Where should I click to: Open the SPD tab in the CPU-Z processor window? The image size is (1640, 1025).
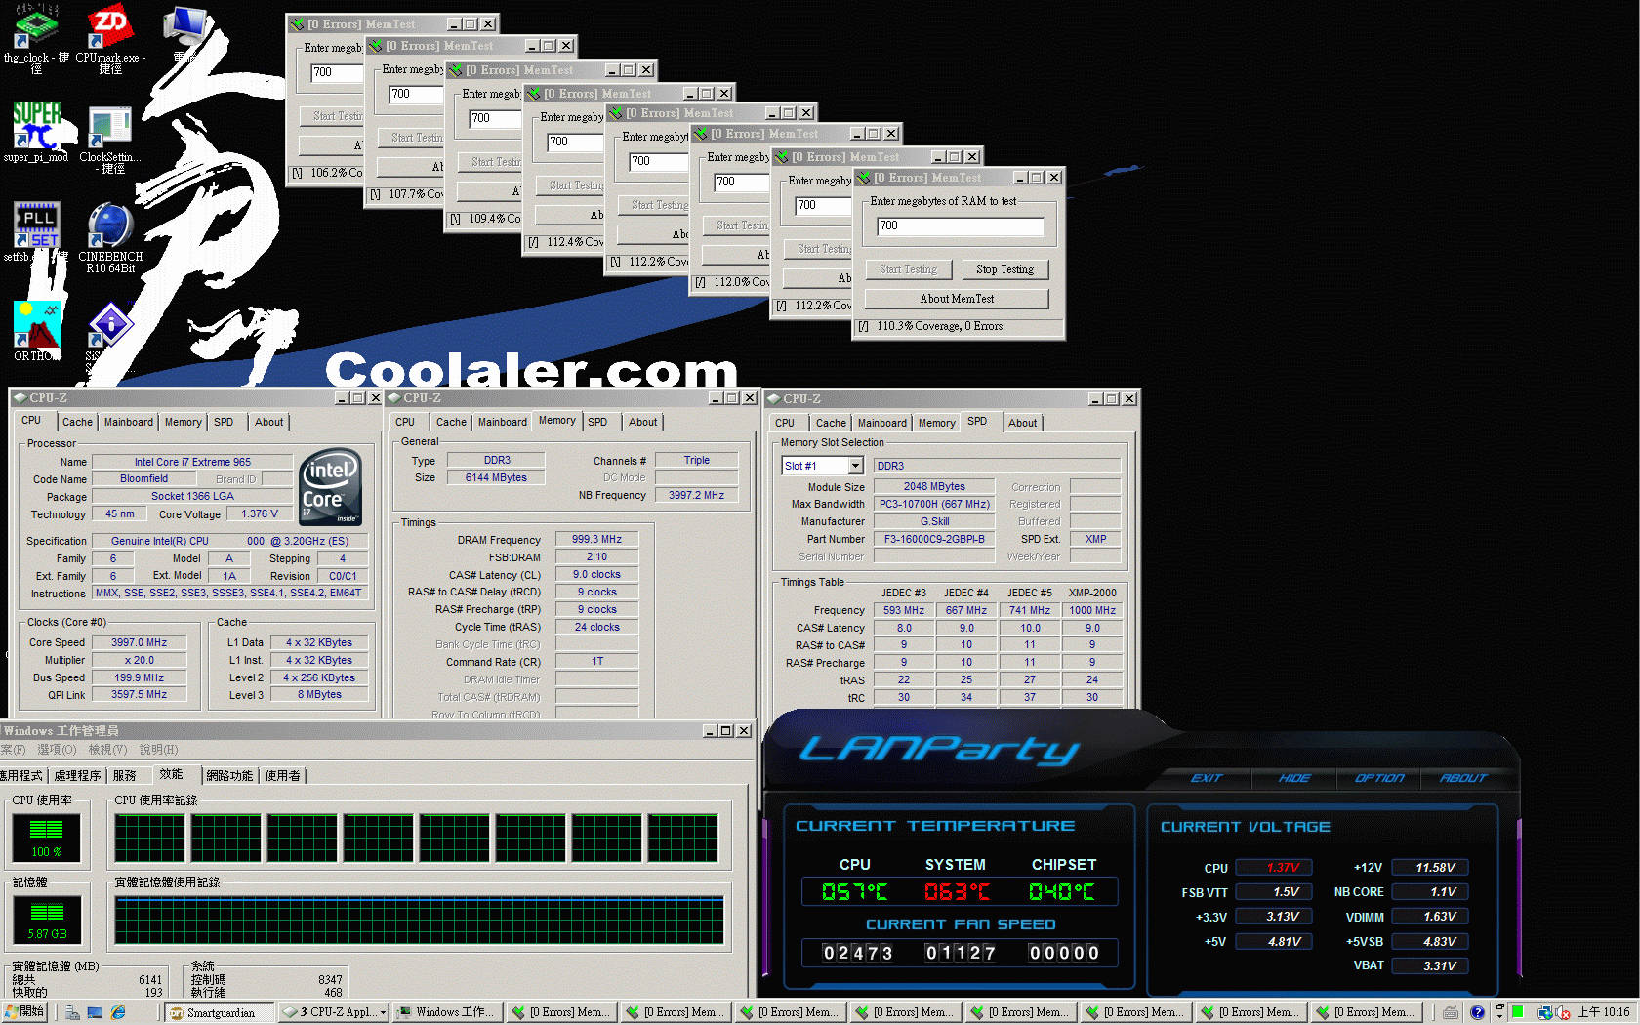[224, 422]
